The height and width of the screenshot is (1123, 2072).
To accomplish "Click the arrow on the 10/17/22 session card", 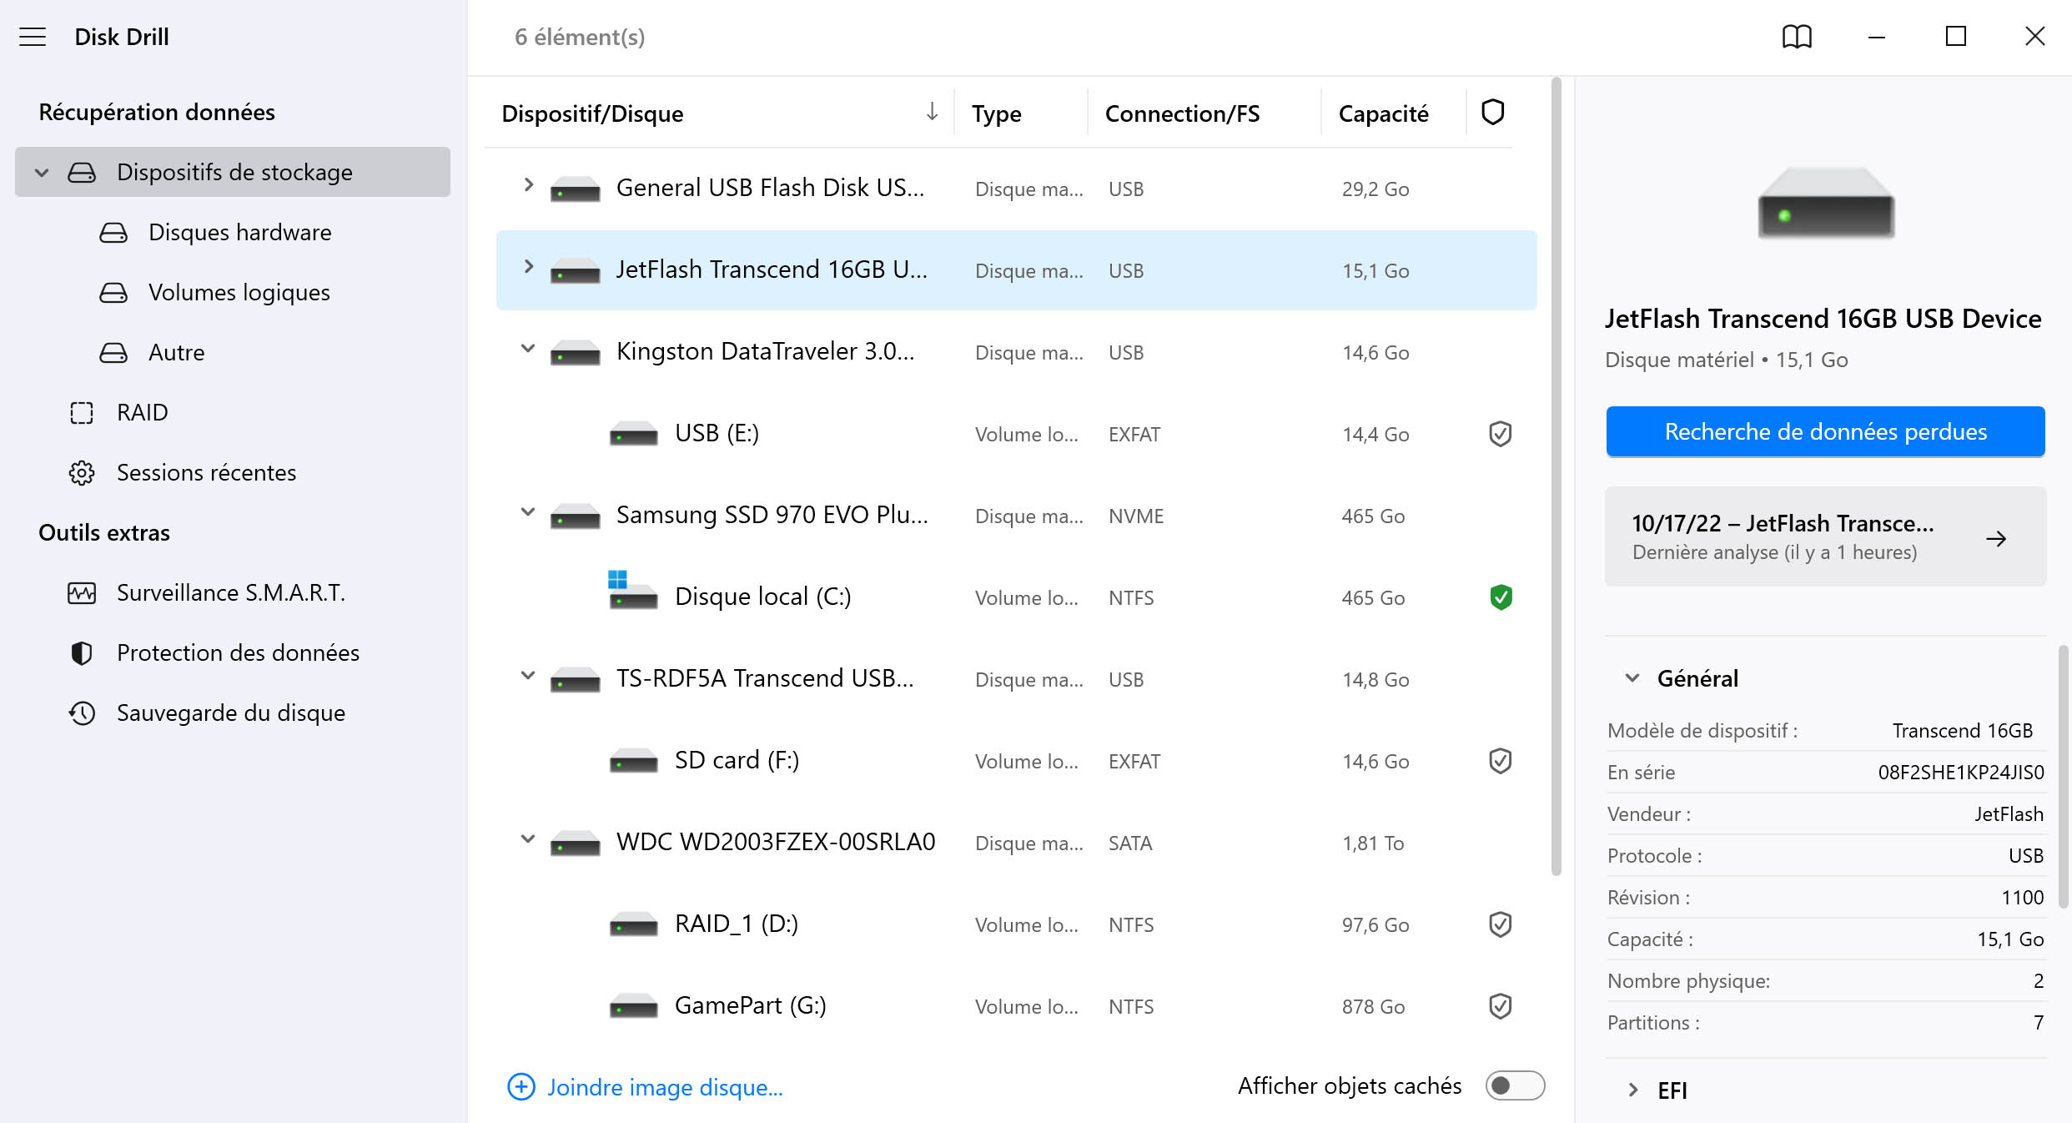I will [1996, 539].
